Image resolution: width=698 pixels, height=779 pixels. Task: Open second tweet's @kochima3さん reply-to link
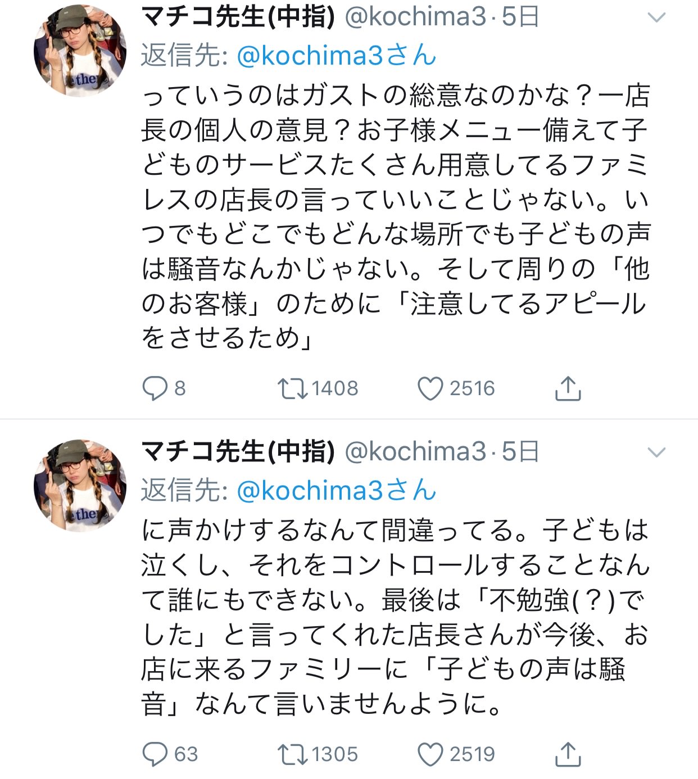click(x=337, y=490)
